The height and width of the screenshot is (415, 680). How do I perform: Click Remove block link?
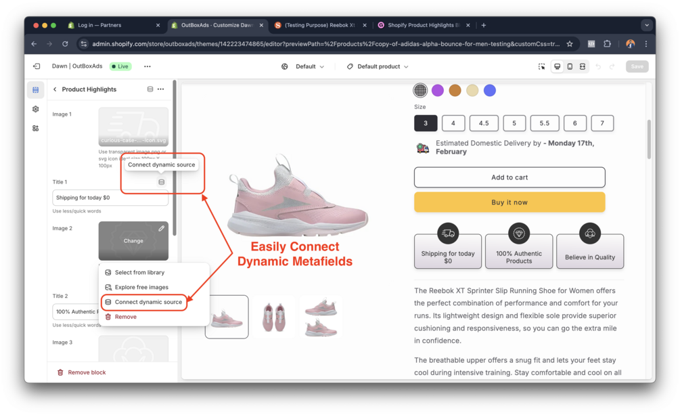pyautogui.click(x=81, y=372)
